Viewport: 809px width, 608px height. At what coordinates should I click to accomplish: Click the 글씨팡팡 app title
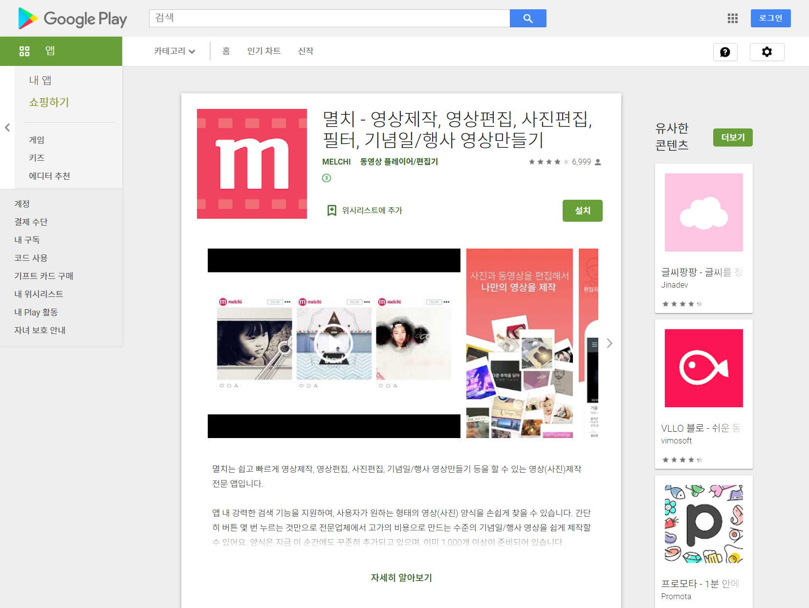[x=701, y=272]
